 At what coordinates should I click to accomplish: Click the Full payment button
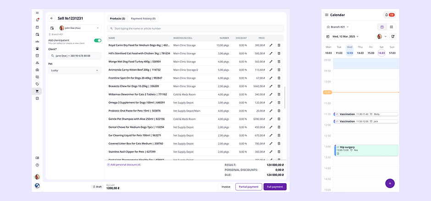coord(275,187)
